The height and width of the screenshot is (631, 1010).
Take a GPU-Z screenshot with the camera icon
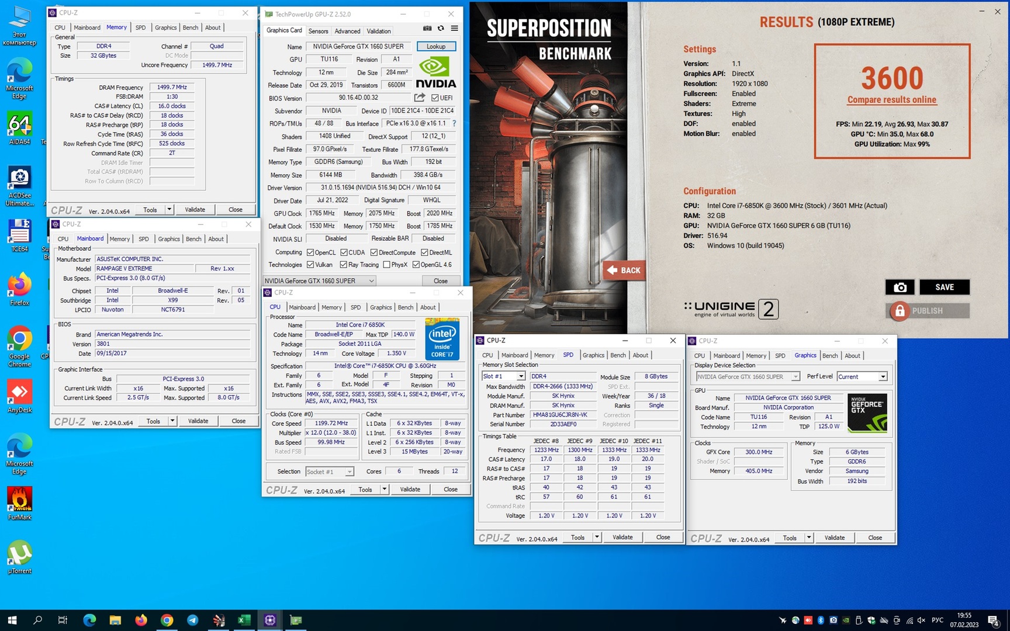pyautogui.click(x=427, y=28)
